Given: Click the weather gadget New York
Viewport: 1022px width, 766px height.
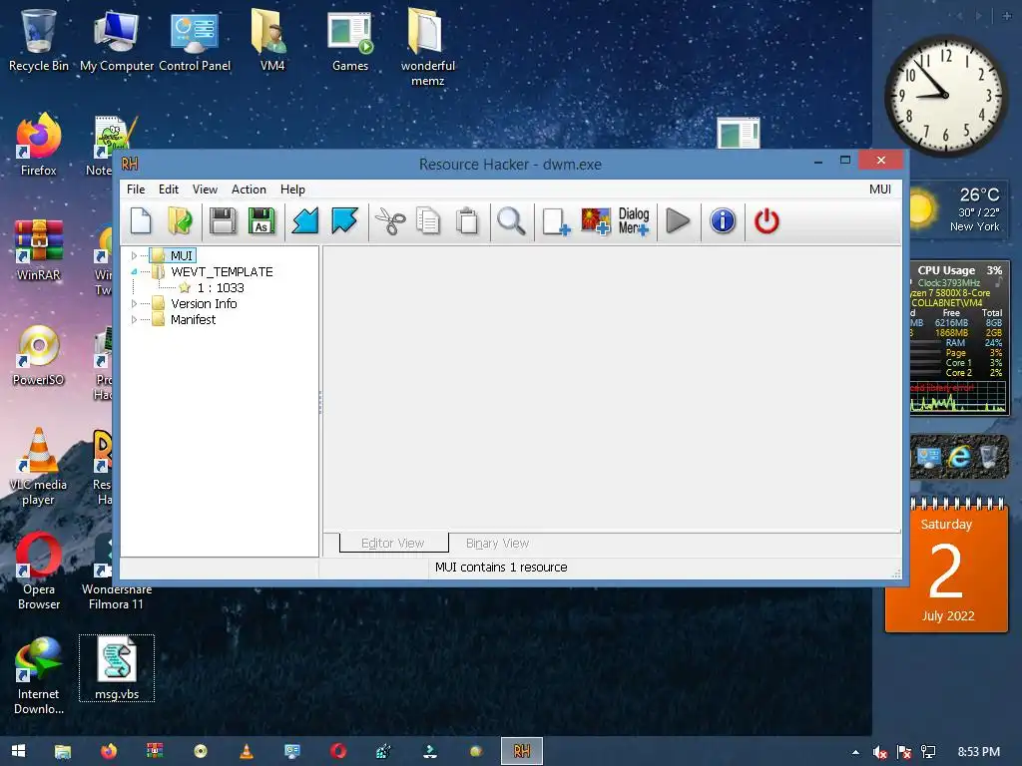Looking at the screenshot, I should click(957, 209).
